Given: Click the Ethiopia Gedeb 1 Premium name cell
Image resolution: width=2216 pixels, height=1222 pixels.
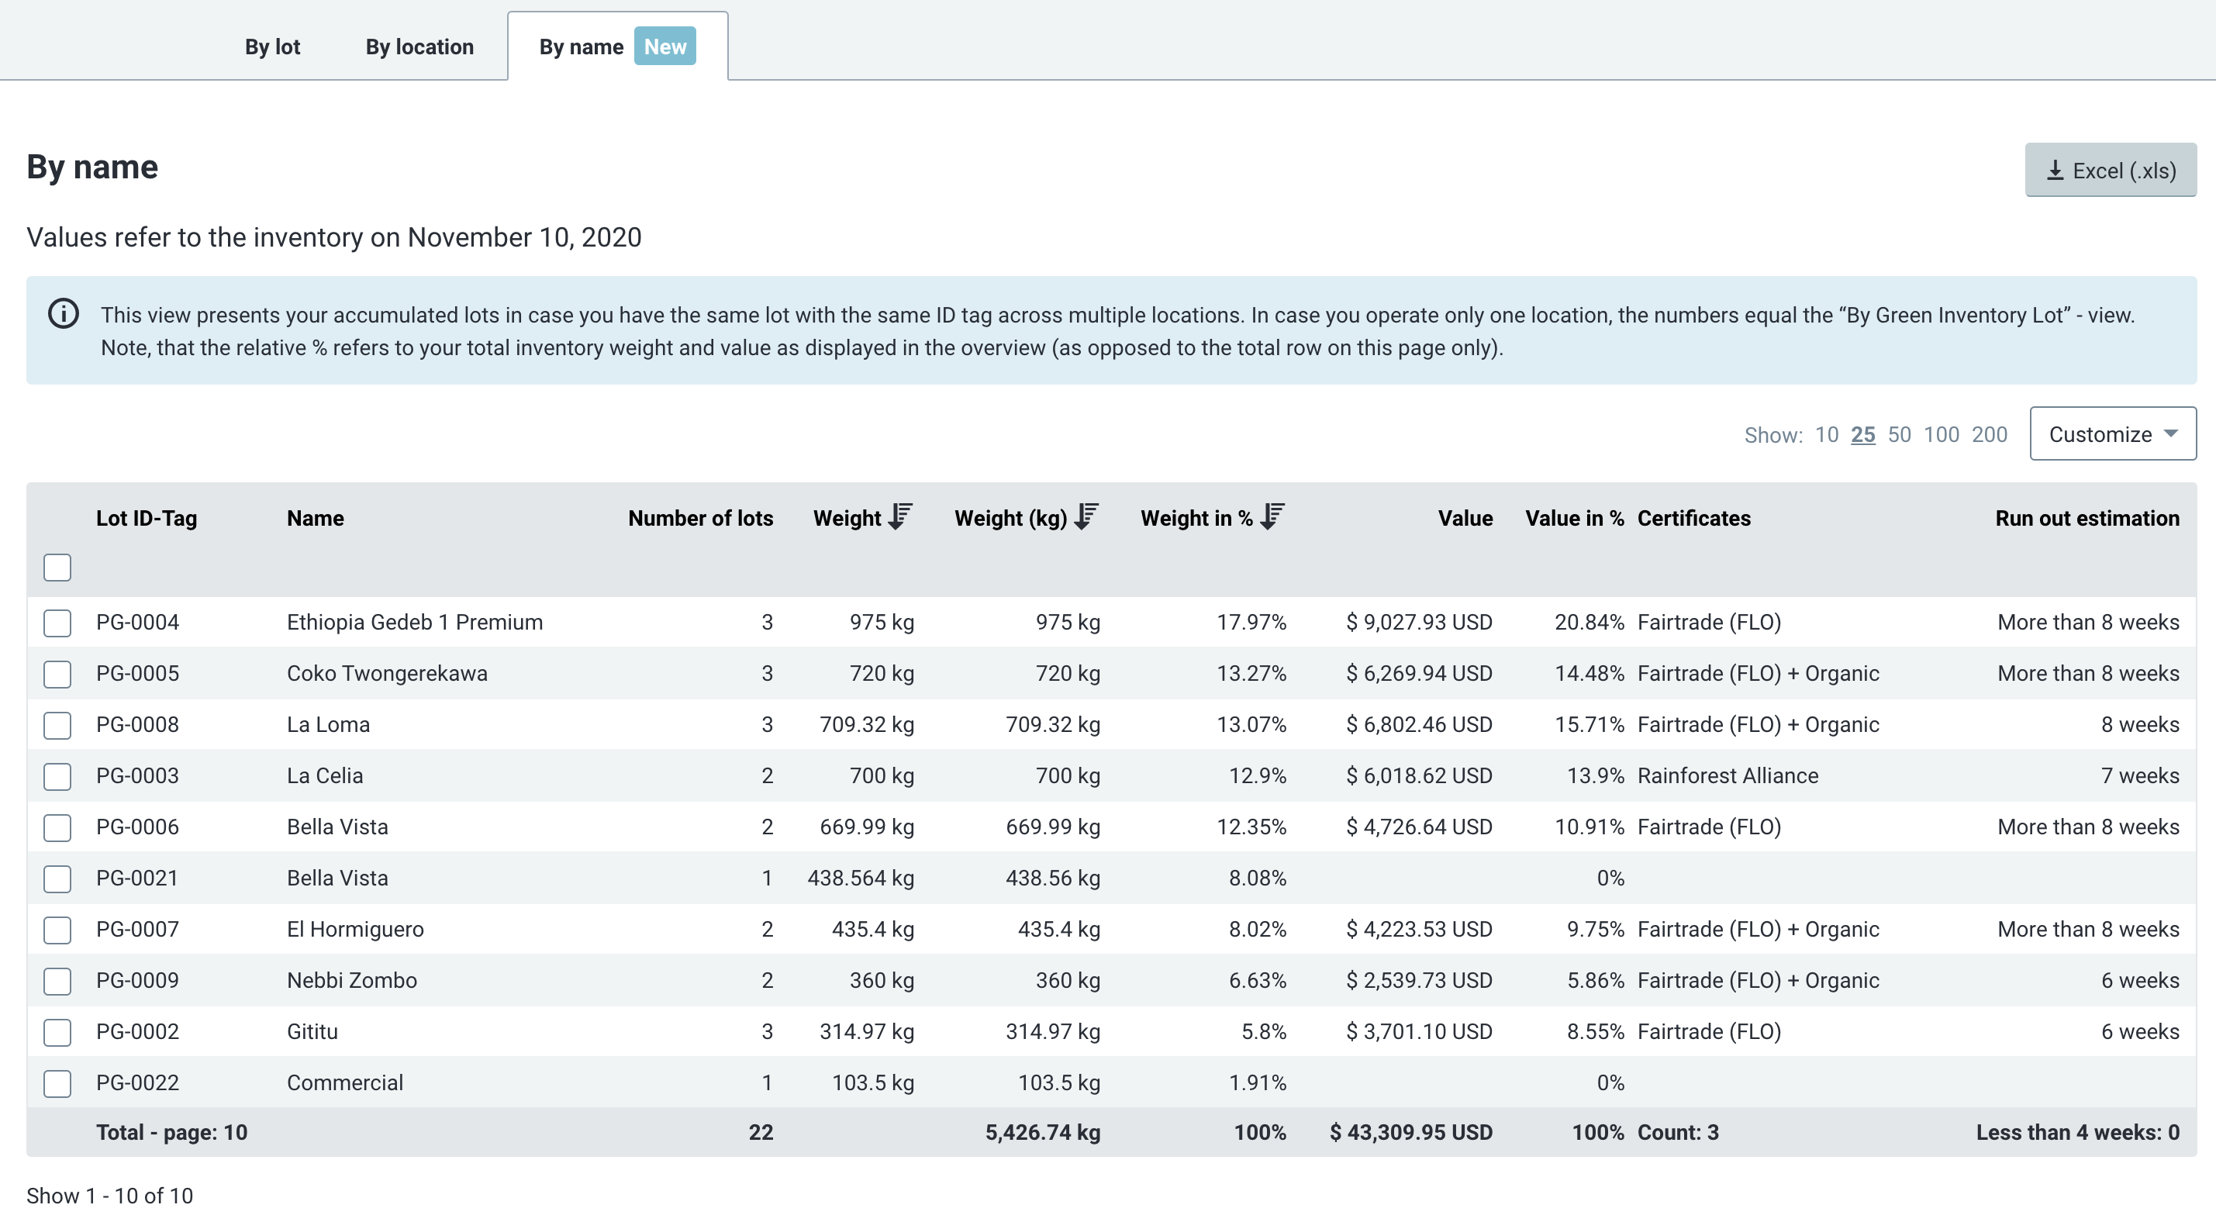Looking at the screenshot, I should click(x=415, y=622).
